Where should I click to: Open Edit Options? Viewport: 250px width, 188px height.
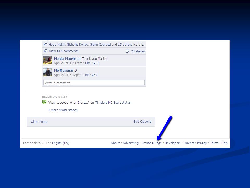(x=142, y=121)
